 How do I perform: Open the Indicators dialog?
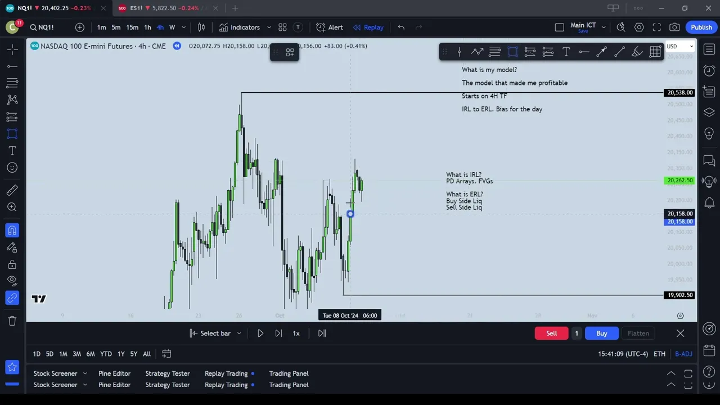pos(240,27)
